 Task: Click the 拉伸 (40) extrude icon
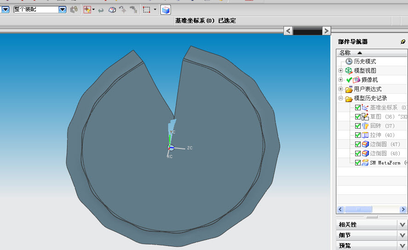(365, 135)
